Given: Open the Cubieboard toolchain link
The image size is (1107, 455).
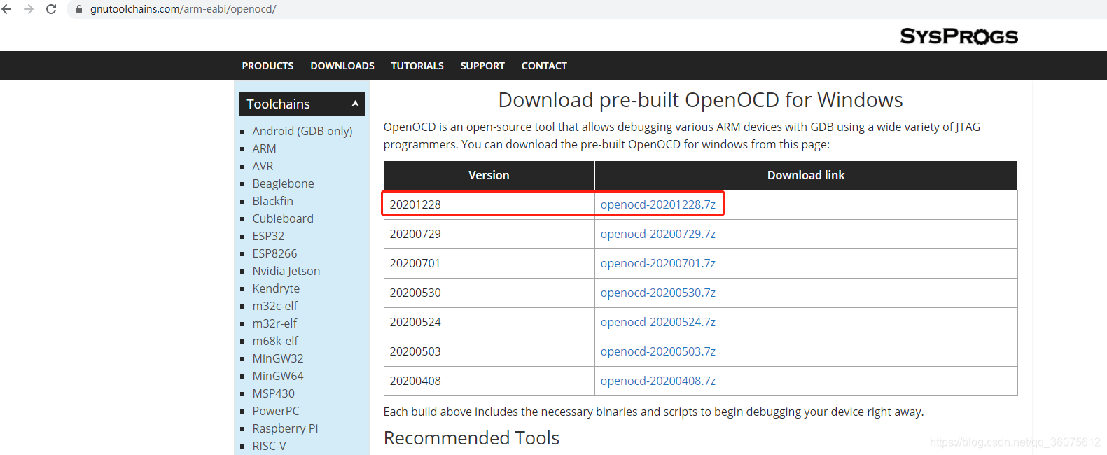Looking at the screenshot, I should click(x=283, y=218).
